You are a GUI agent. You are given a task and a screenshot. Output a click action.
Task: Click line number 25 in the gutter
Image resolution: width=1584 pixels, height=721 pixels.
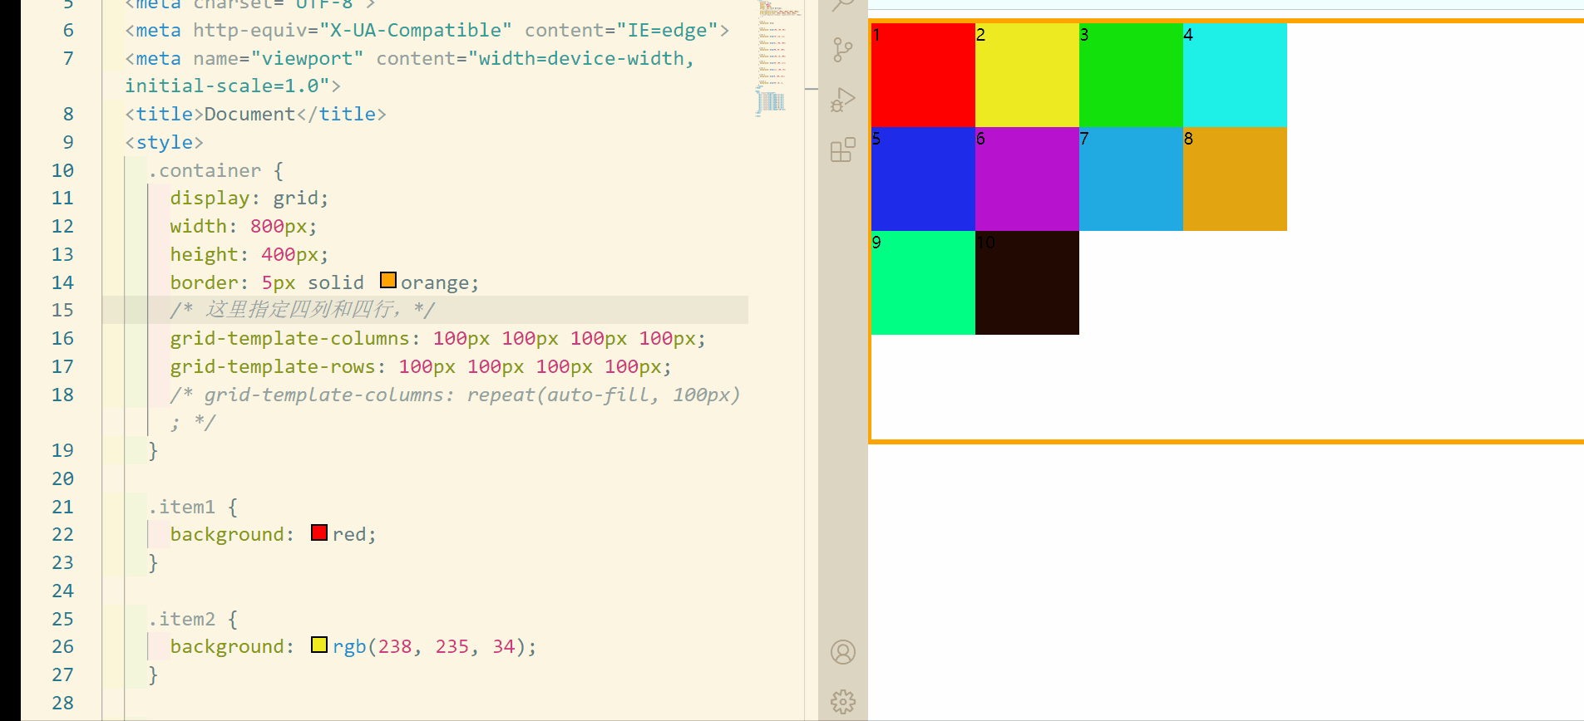62,619
